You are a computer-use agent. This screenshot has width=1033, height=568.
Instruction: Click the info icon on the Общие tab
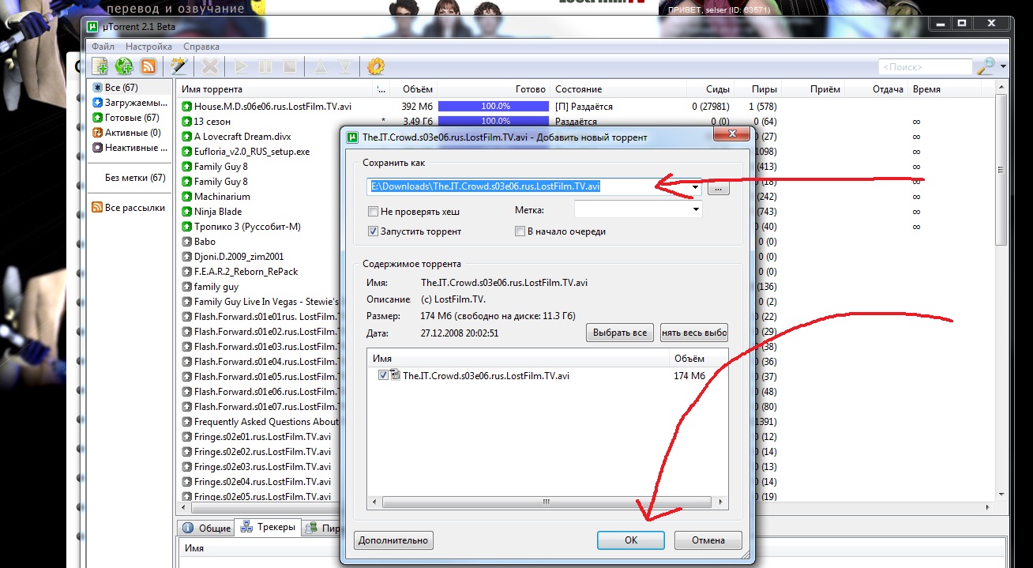pos(188,529)
